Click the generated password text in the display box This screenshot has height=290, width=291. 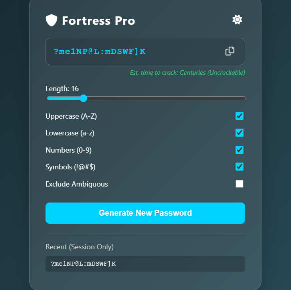click(99, 51)
